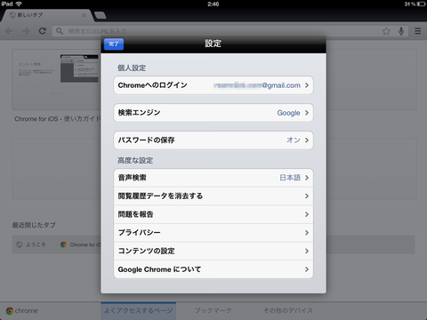The image size is (427, 320).
Task: Click chevron beside the オン password value
Action: [x=307, y=140]
